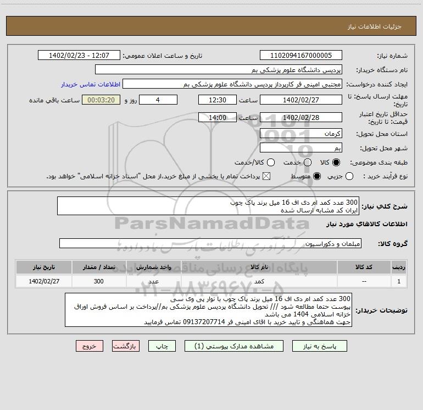Select the جزیی purchase type radio
This screenshot has width=423, height=410.
(349, 177)
